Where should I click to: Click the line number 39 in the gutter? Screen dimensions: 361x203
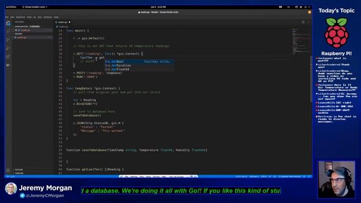[x=60, y=89]
